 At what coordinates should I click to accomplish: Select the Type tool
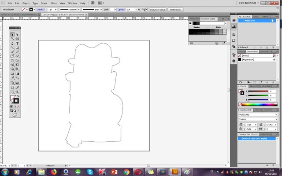(17, 44)
